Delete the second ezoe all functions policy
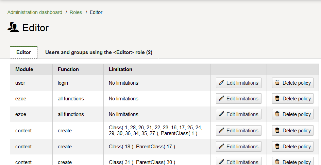Screen dimensions: 321x165 click(x=293, y=114)
